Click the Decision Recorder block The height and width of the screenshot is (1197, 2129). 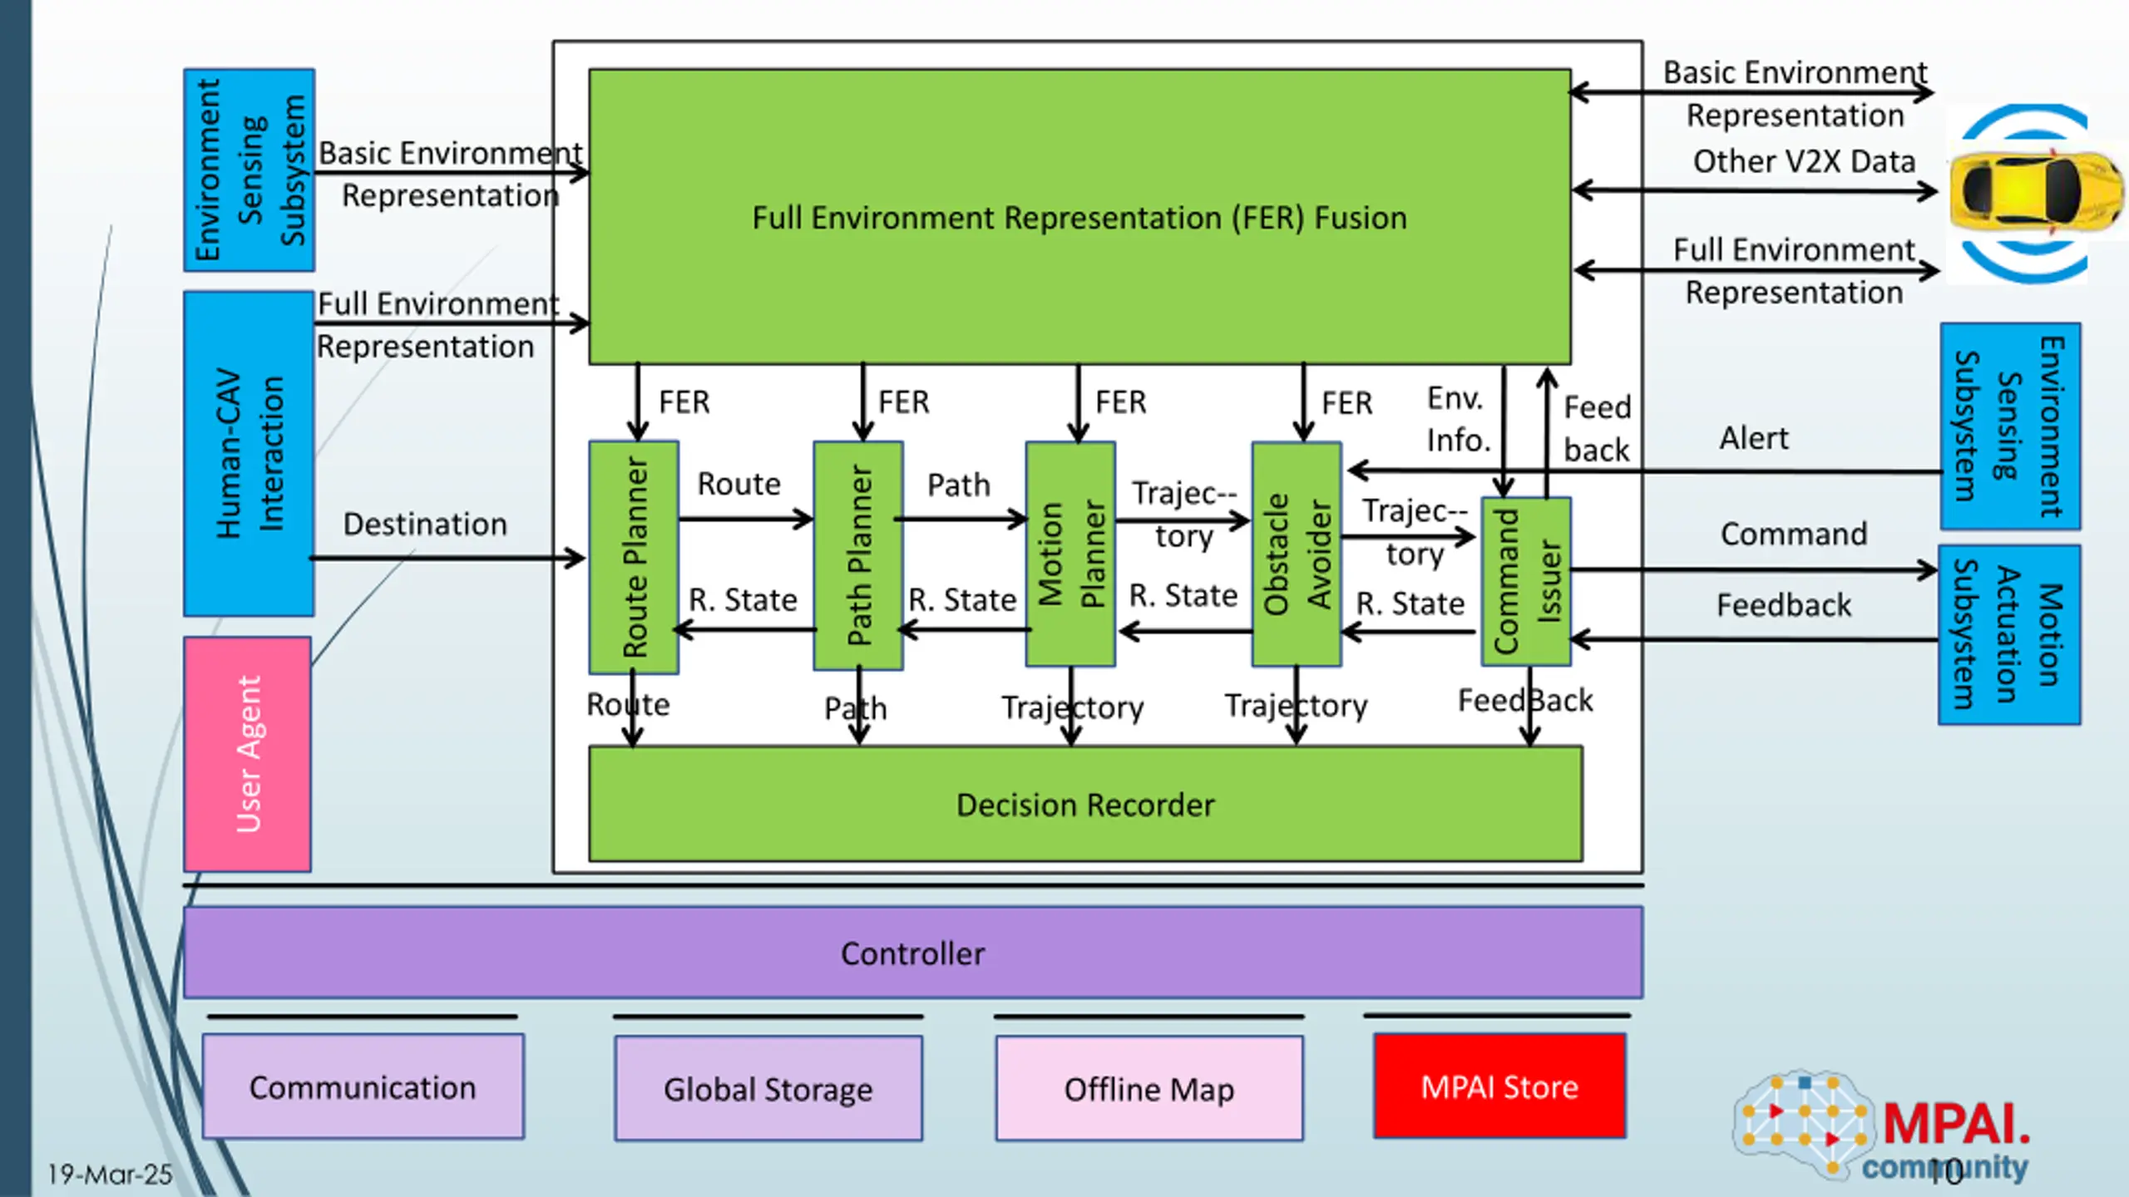pos(1085,804)
